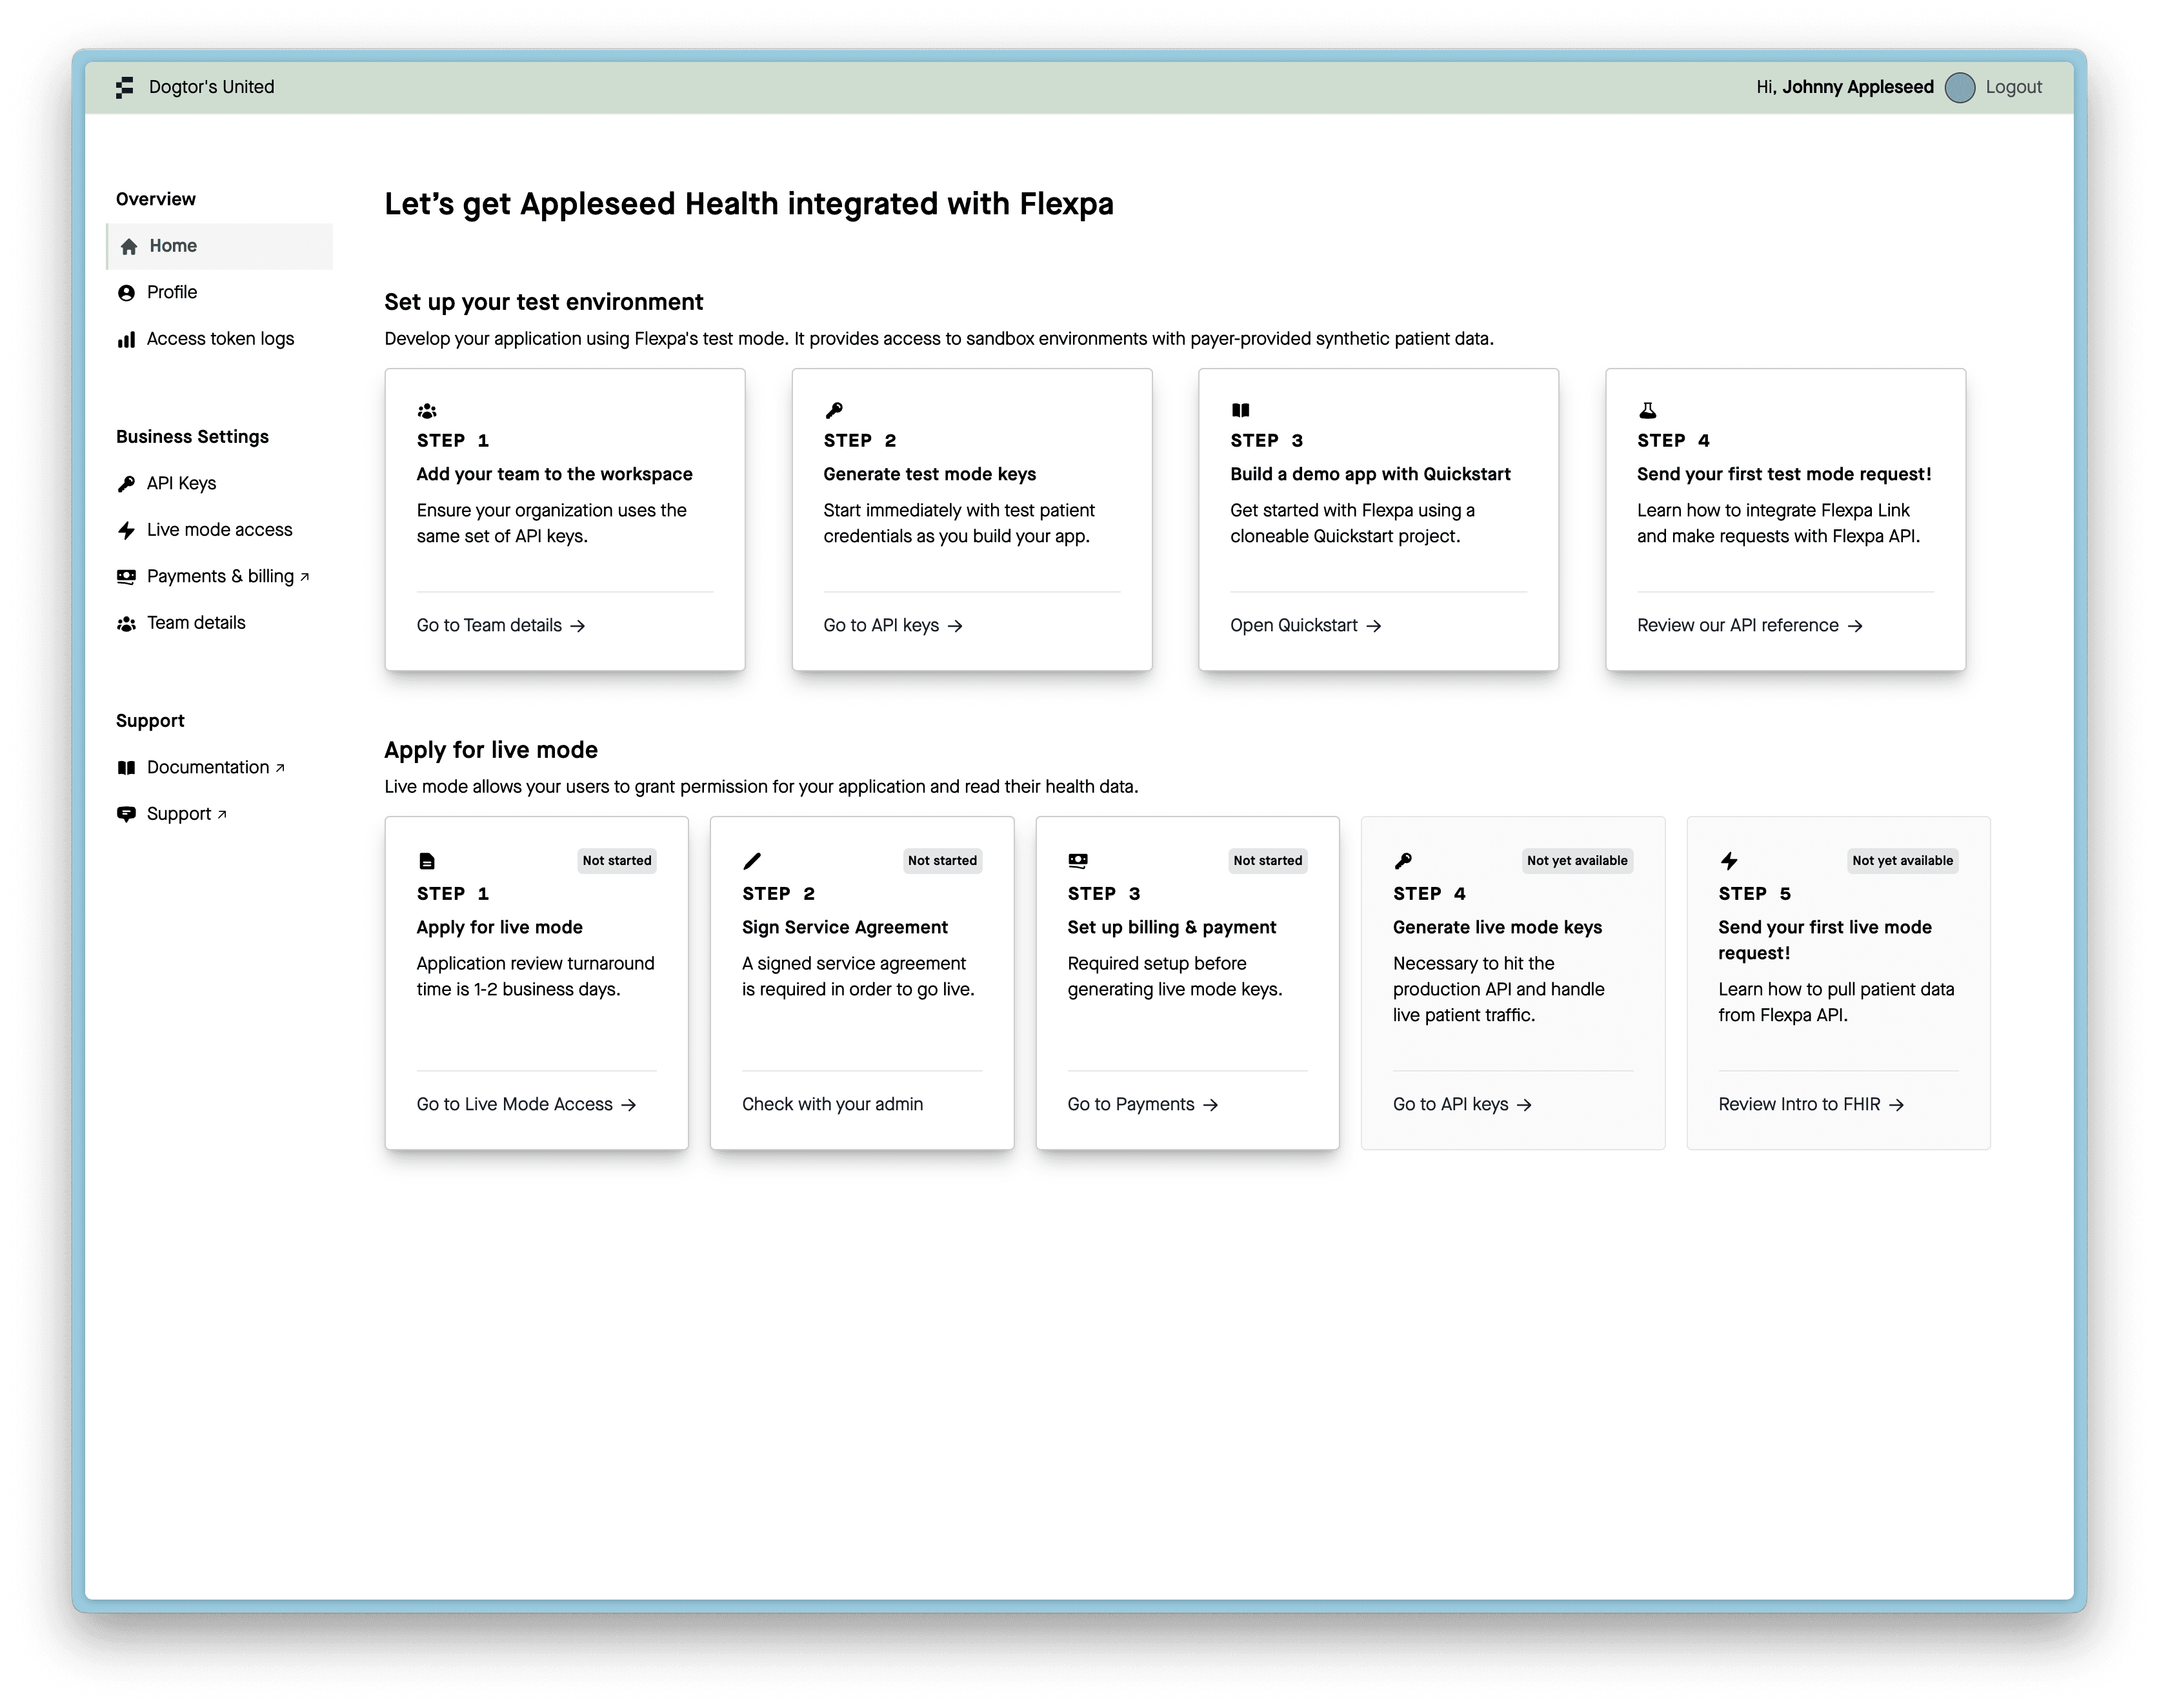Click the Flexpa logo icon in header
Screen dimensions: 2159x1708
[x=125, y=87]
